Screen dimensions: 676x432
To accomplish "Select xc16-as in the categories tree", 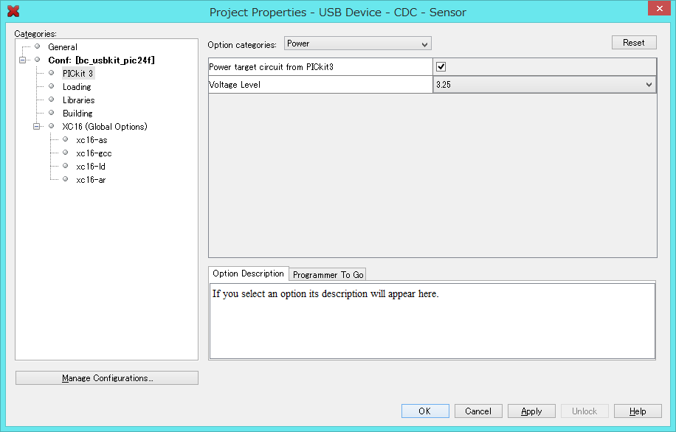I will tap(91, 140).
